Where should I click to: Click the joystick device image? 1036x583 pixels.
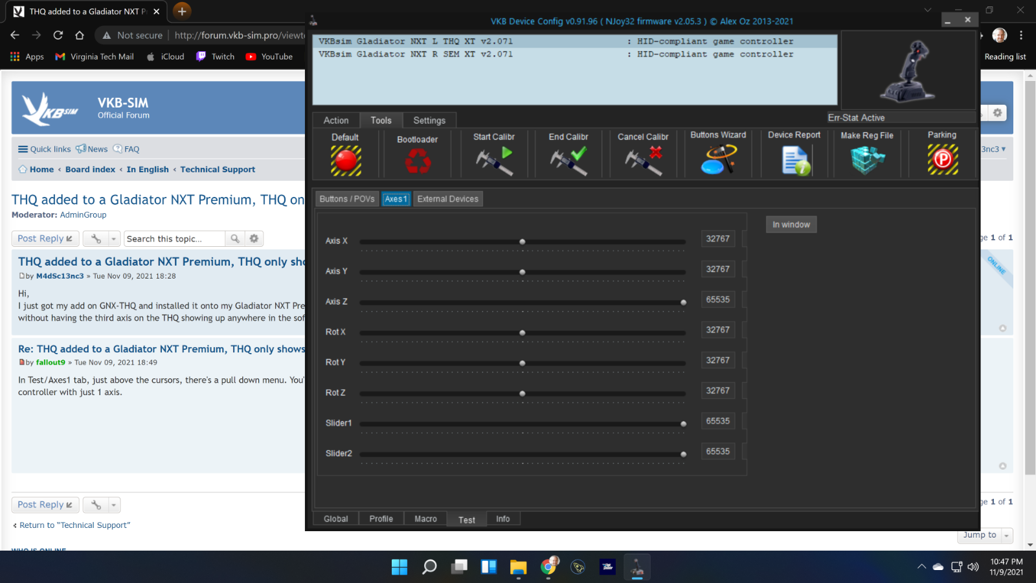908,70
